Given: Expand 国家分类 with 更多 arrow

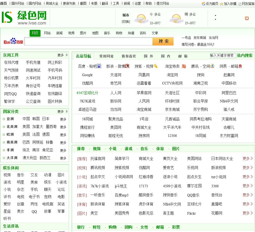Looking at the screenshot, I should pos(62,111).
